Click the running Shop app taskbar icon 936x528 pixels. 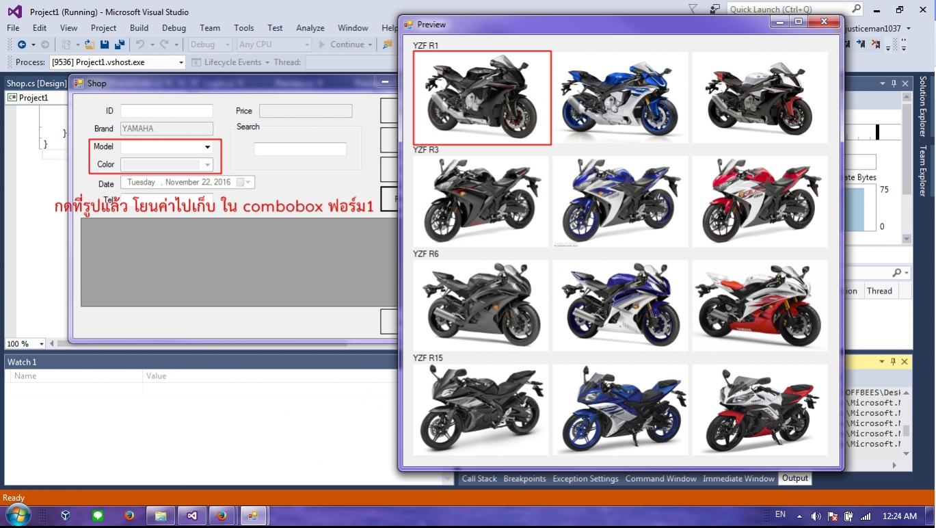tap(252, 516)
